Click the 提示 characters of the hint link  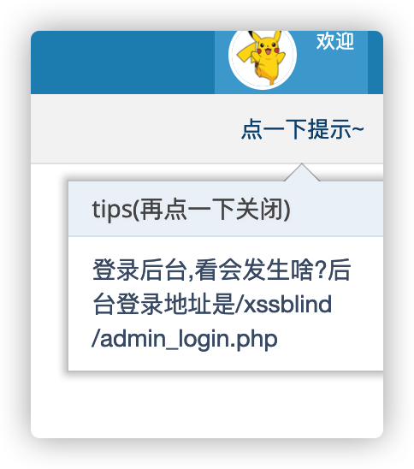click(329, 129)
